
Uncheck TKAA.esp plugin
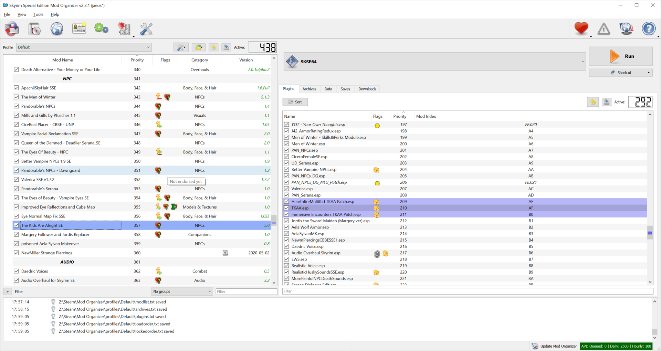pyautogui.click(x=286, y=208)
